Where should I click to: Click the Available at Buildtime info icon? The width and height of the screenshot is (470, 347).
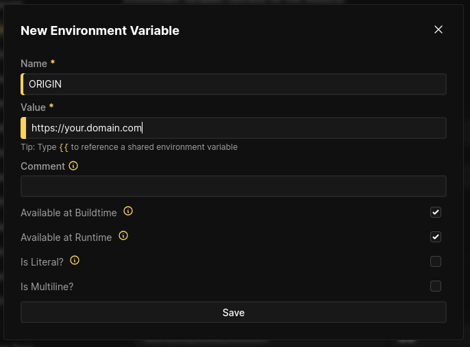[x=128, y=211]
